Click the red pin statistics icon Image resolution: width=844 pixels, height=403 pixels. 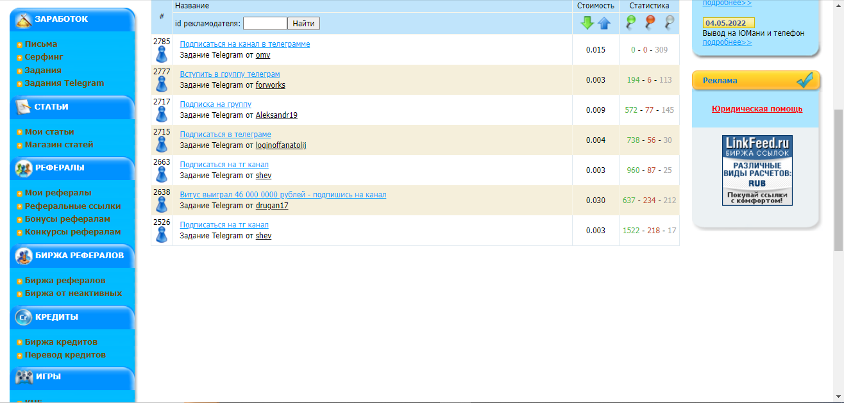650,22
